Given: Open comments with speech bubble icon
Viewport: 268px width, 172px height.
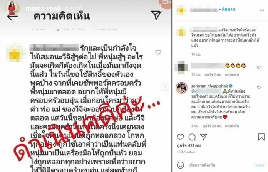Looking at the screenshot, I should click(x=192, y=137).
